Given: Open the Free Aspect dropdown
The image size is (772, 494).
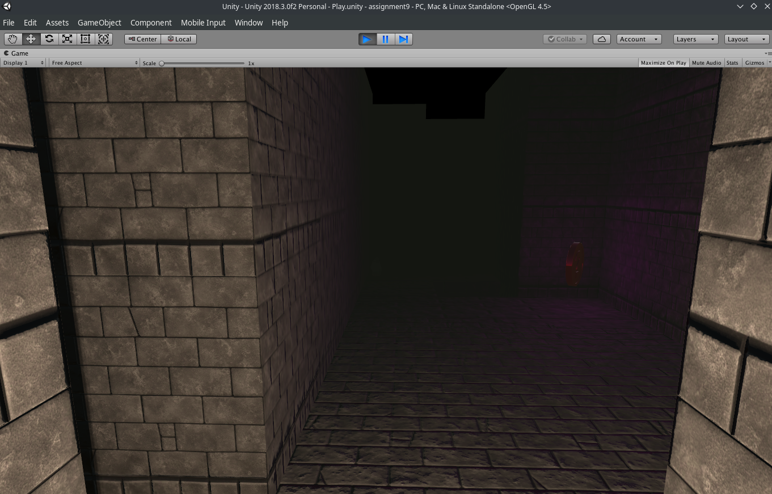Looking at the screenshot, I should click(x=94, y=63).
